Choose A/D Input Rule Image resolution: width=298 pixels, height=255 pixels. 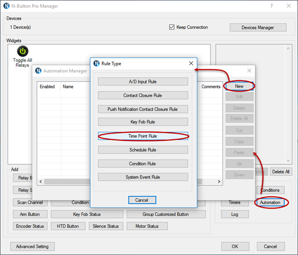tap(143, 82)
